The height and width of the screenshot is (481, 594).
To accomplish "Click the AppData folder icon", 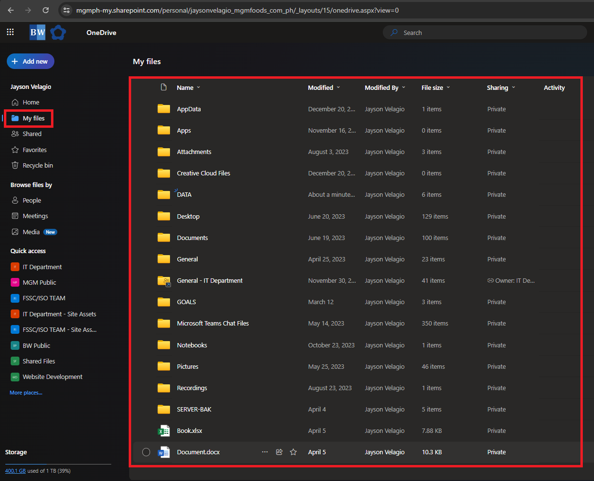I will click(x=164, y=109).
